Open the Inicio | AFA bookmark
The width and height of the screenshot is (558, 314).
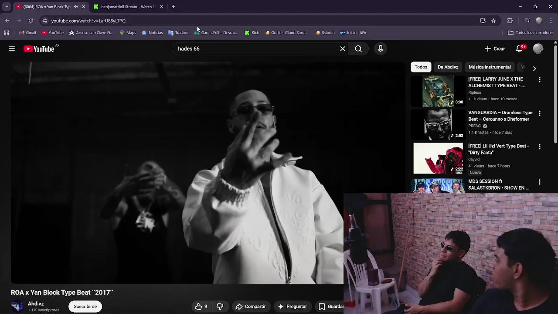coord(353,33)
